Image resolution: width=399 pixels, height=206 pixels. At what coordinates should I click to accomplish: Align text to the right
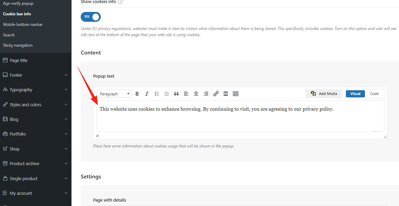(206, 94)
